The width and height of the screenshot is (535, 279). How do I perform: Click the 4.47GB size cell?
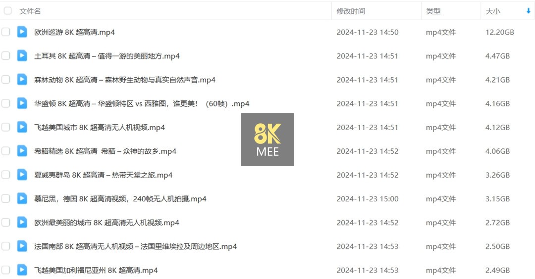497,56
